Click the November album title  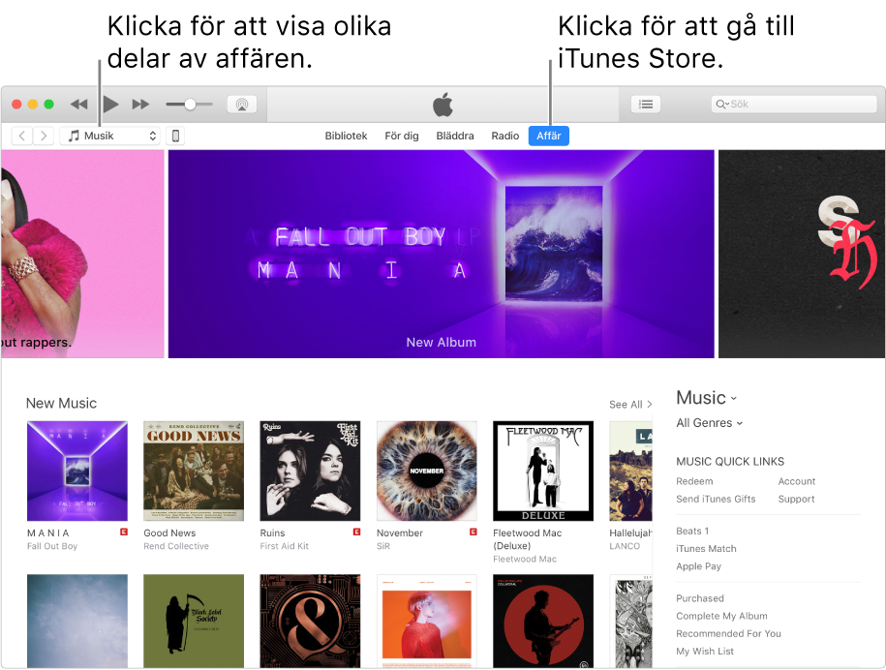pyautogui.click(x=400, y=533)
